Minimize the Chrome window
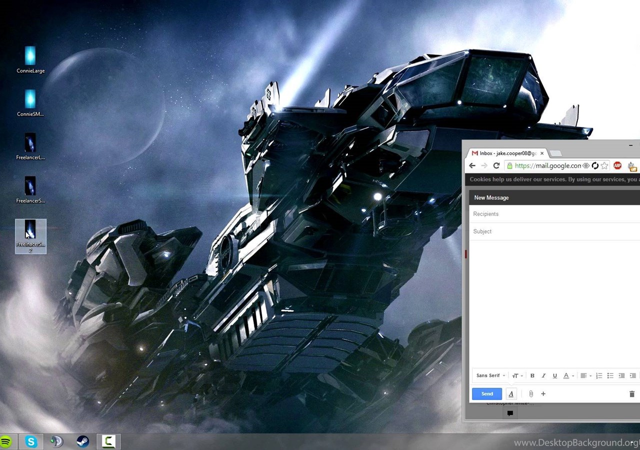Image resolution: width=640 pixels, height=450 pixels. point(631,145)
